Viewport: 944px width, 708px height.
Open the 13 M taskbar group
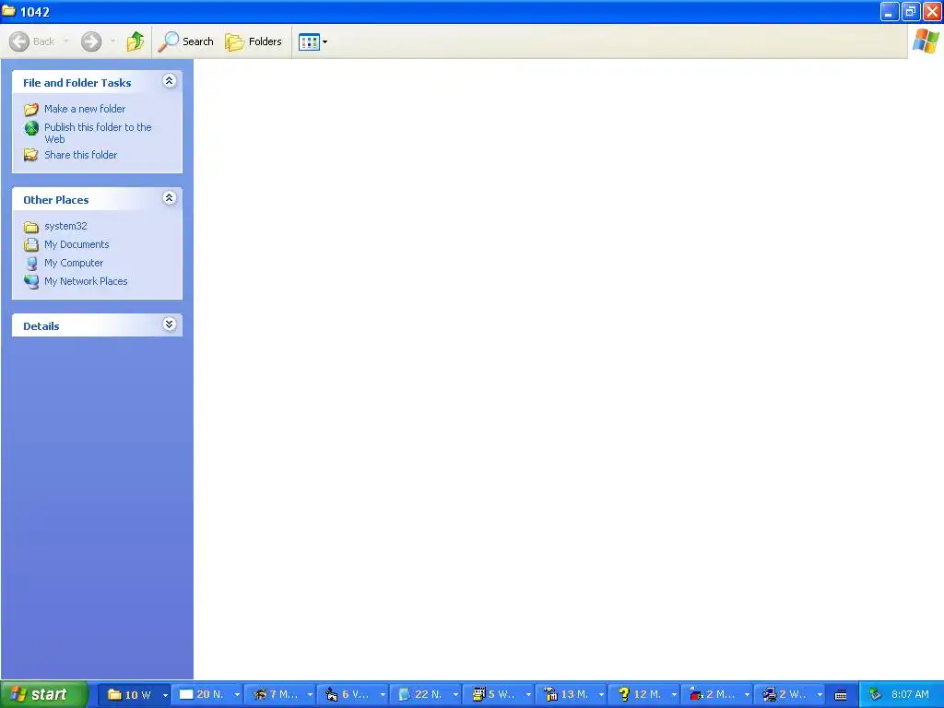tap(571, 694)
